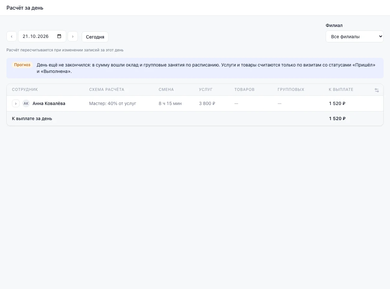390x289 pixels.
Task: Click the services amount «3 800 ₽»
Action: 207,103
